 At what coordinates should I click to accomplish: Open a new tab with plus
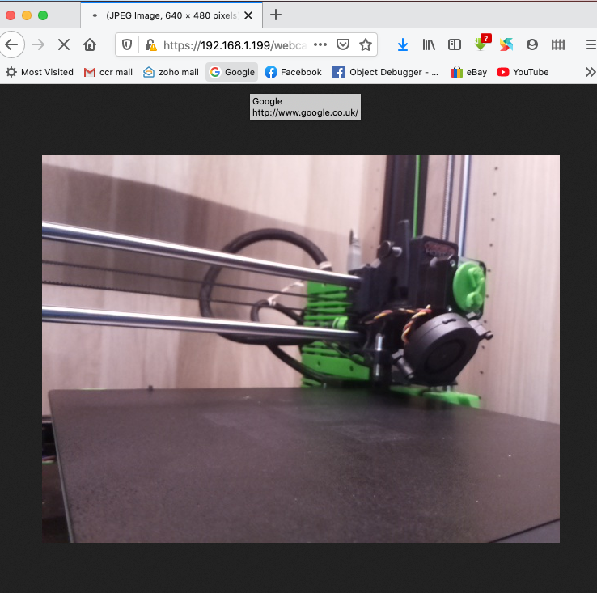[x=276, y=15]
